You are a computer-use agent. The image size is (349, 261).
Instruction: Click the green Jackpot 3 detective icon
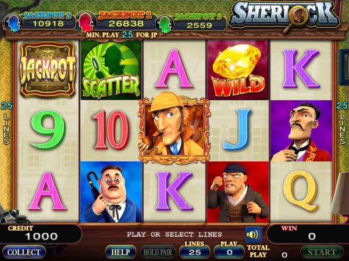tap(165, 24)
